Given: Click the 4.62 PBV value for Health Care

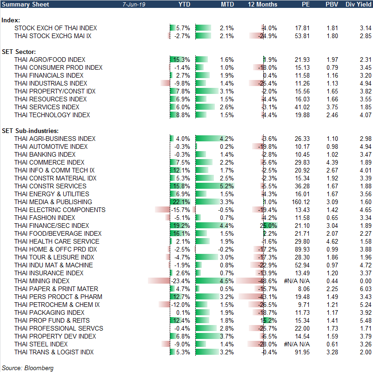Looking at the screenshot, I should (333, 241).
